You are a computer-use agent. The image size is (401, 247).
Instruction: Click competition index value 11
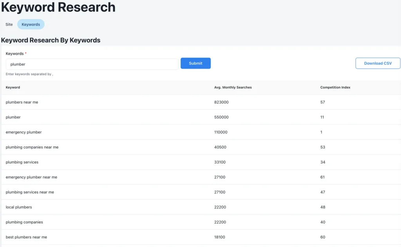pyautogui.click(x=322, y=117)
